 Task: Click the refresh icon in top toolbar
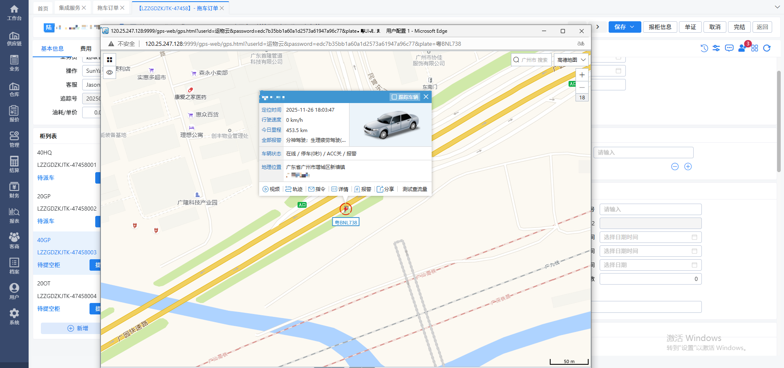(x=767, y=48)
